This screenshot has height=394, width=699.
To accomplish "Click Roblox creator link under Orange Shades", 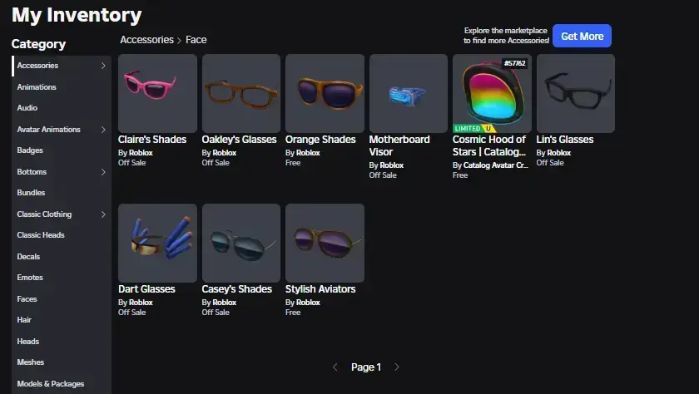I will click(x=308, y=153).
